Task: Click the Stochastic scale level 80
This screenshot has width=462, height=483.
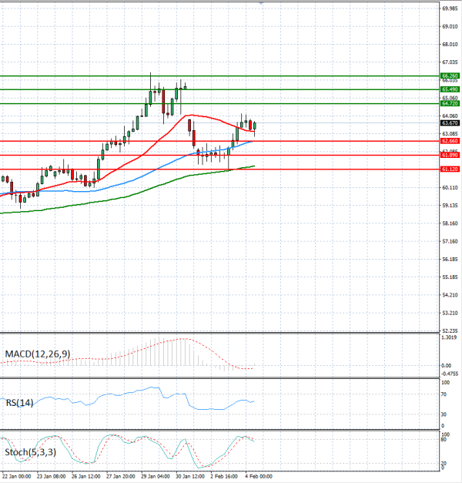Action: [x=446, y=439]
